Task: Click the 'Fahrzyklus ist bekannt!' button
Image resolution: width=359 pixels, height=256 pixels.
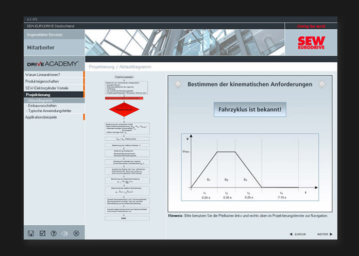Action: click(x=250, y=109)
